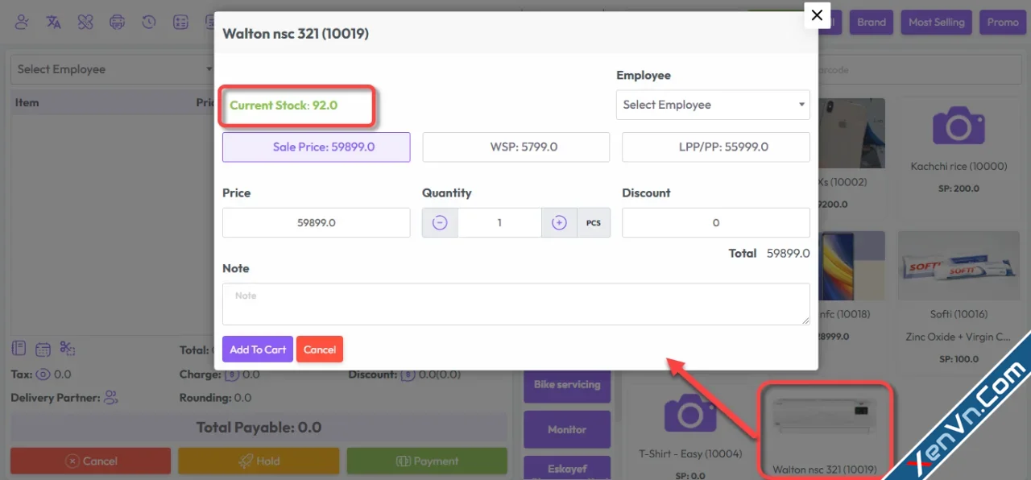Click the customer user-check icon
The height and width of the screenshot is (480, 1031).
point(23,23)
